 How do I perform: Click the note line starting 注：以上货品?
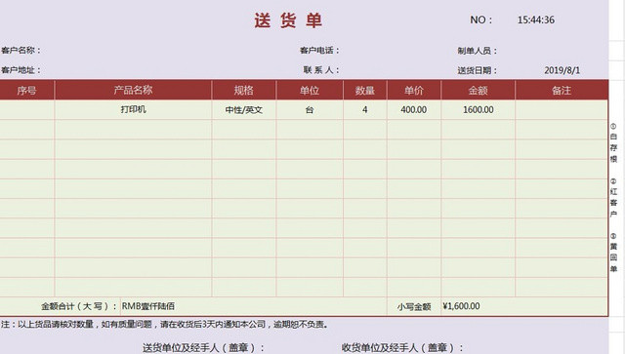(x=165, y=325)
